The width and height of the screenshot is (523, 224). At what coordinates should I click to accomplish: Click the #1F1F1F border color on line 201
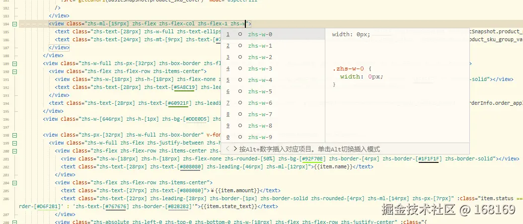(x=430, y=158)
